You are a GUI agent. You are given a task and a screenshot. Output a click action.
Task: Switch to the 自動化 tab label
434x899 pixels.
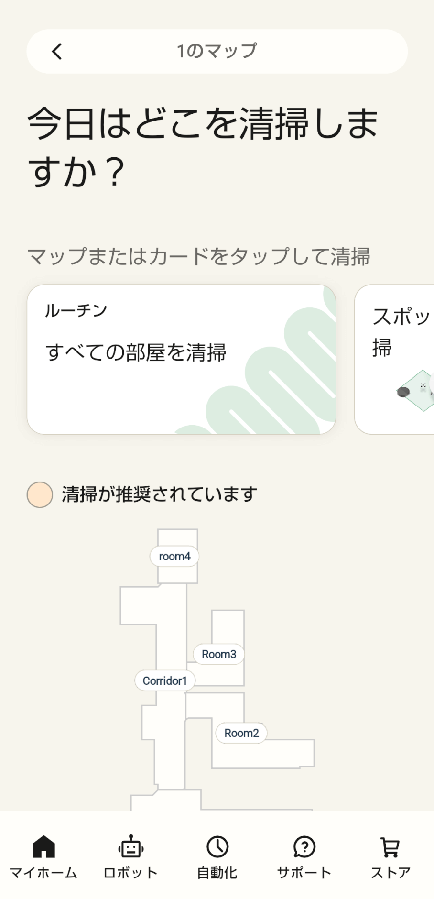click(217, 873)
